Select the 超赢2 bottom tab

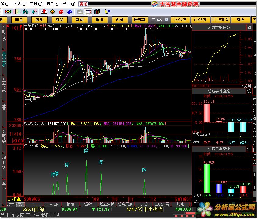point(88,204)
